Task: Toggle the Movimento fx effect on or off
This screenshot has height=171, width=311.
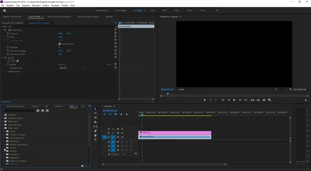Action: click(x=5, y=30)
